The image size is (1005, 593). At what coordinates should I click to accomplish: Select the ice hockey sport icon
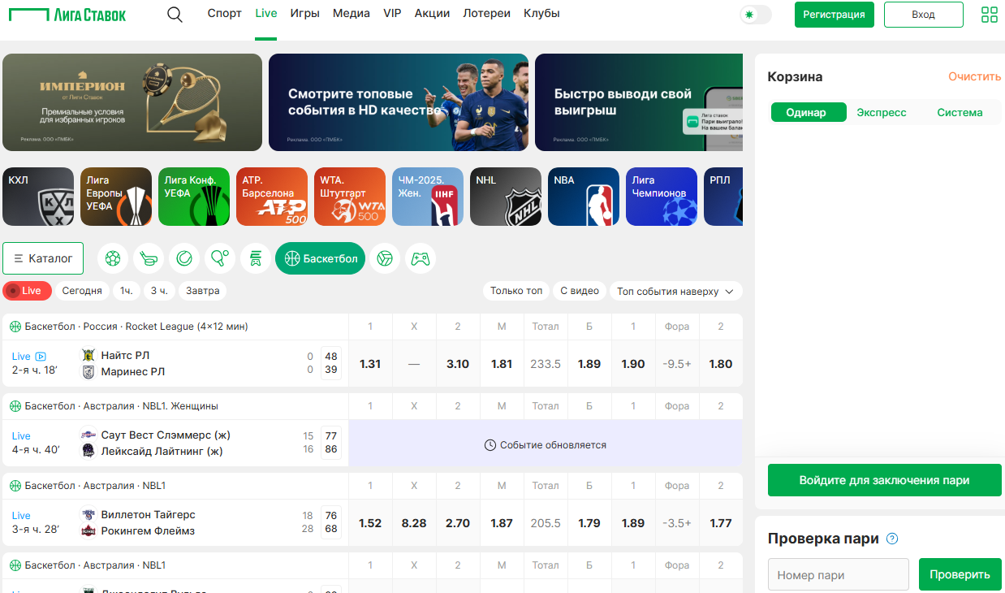pyautogui.click(x=149, y=258)
